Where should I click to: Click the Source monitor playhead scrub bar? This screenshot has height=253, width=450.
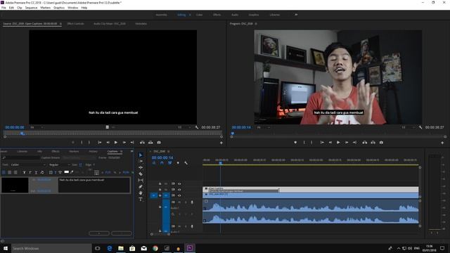click(112, 134)
